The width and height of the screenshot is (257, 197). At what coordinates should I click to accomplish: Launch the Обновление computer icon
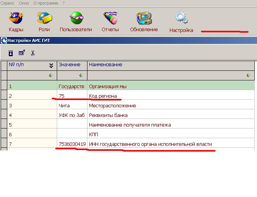click(144, 18)
